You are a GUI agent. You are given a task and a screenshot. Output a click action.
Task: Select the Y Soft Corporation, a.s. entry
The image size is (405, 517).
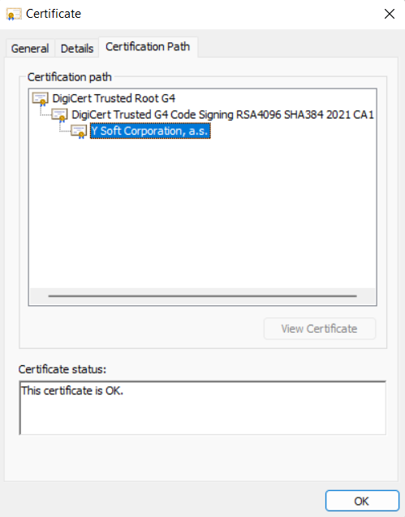click(150, 131)
